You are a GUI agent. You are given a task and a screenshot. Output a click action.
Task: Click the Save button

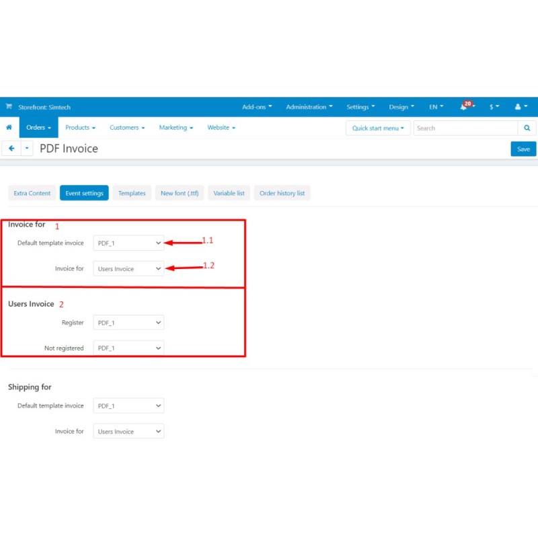click(x=523, y=149)
